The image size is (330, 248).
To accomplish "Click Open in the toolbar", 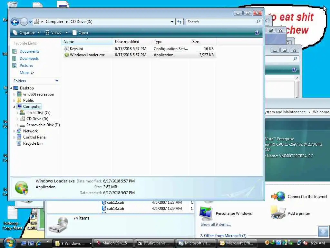I will point(80,33).
